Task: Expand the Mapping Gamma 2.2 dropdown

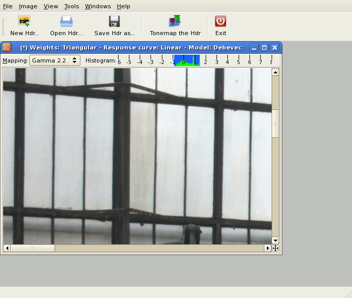Action: pos(55,60)
